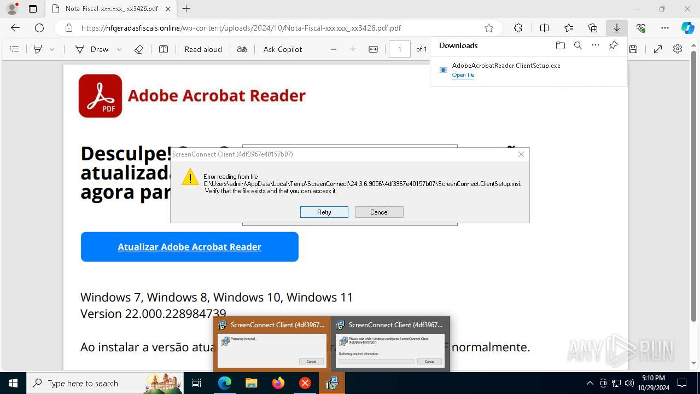
Task: Click the page number input field
Action: (400, 49)
